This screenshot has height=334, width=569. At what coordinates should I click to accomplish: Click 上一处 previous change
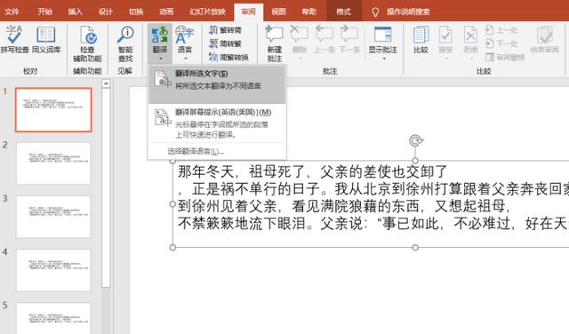501,30
